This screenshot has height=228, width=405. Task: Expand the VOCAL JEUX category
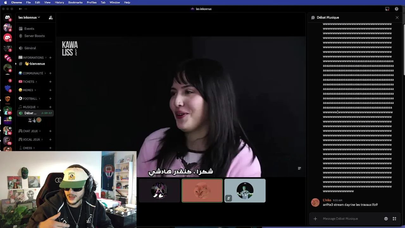tap(31, 139)
